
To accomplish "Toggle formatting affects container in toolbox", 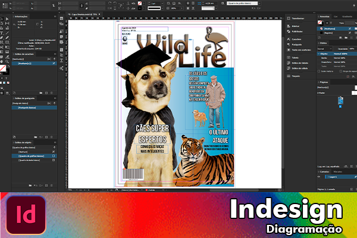I will pyautogui.click(x=2, y=78).
